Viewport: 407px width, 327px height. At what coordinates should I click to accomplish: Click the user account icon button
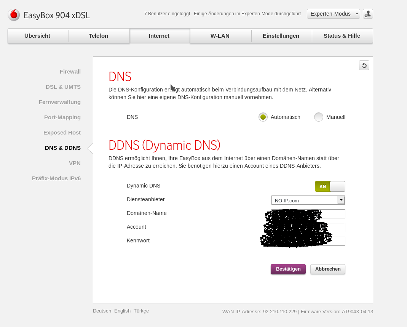click(368, 14)
